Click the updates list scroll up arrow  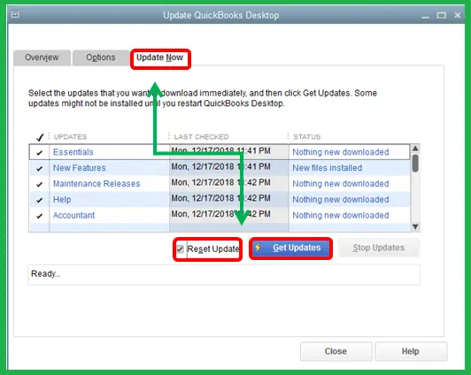(x=415, y=149)
